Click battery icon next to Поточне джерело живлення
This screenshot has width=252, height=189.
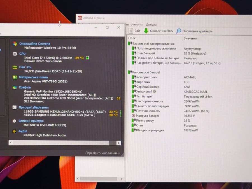pos(134,48)
